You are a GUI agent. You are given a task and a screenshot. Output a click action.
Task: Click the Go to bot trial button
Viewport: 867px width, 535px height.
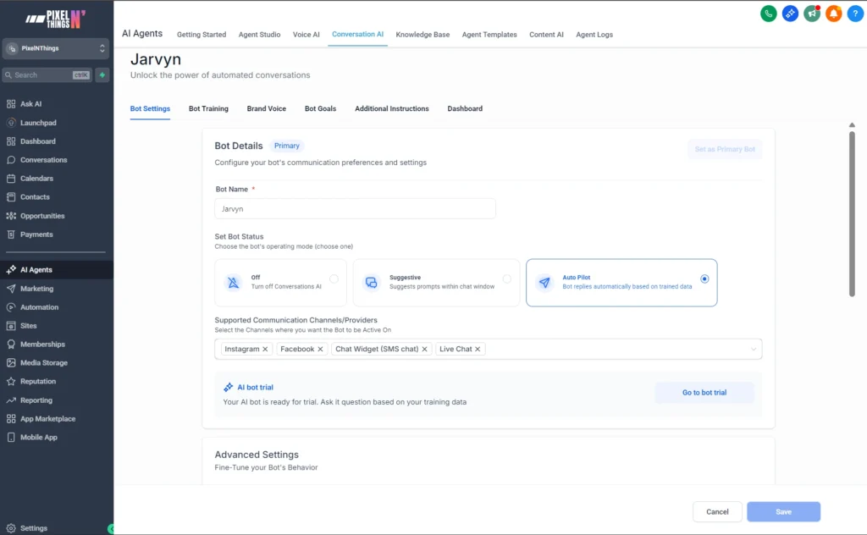pos(704,393)
